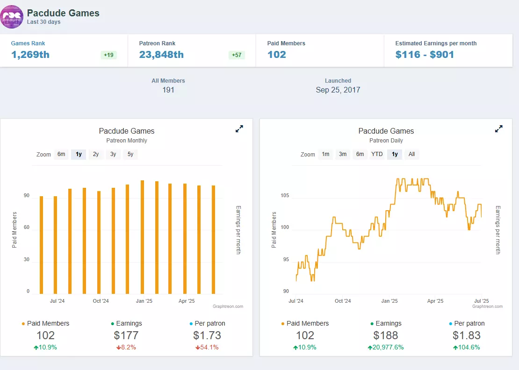
Task: Choose 3y zoom on Monthly chart
Action: pyautogui.click(x=113, y=155)
